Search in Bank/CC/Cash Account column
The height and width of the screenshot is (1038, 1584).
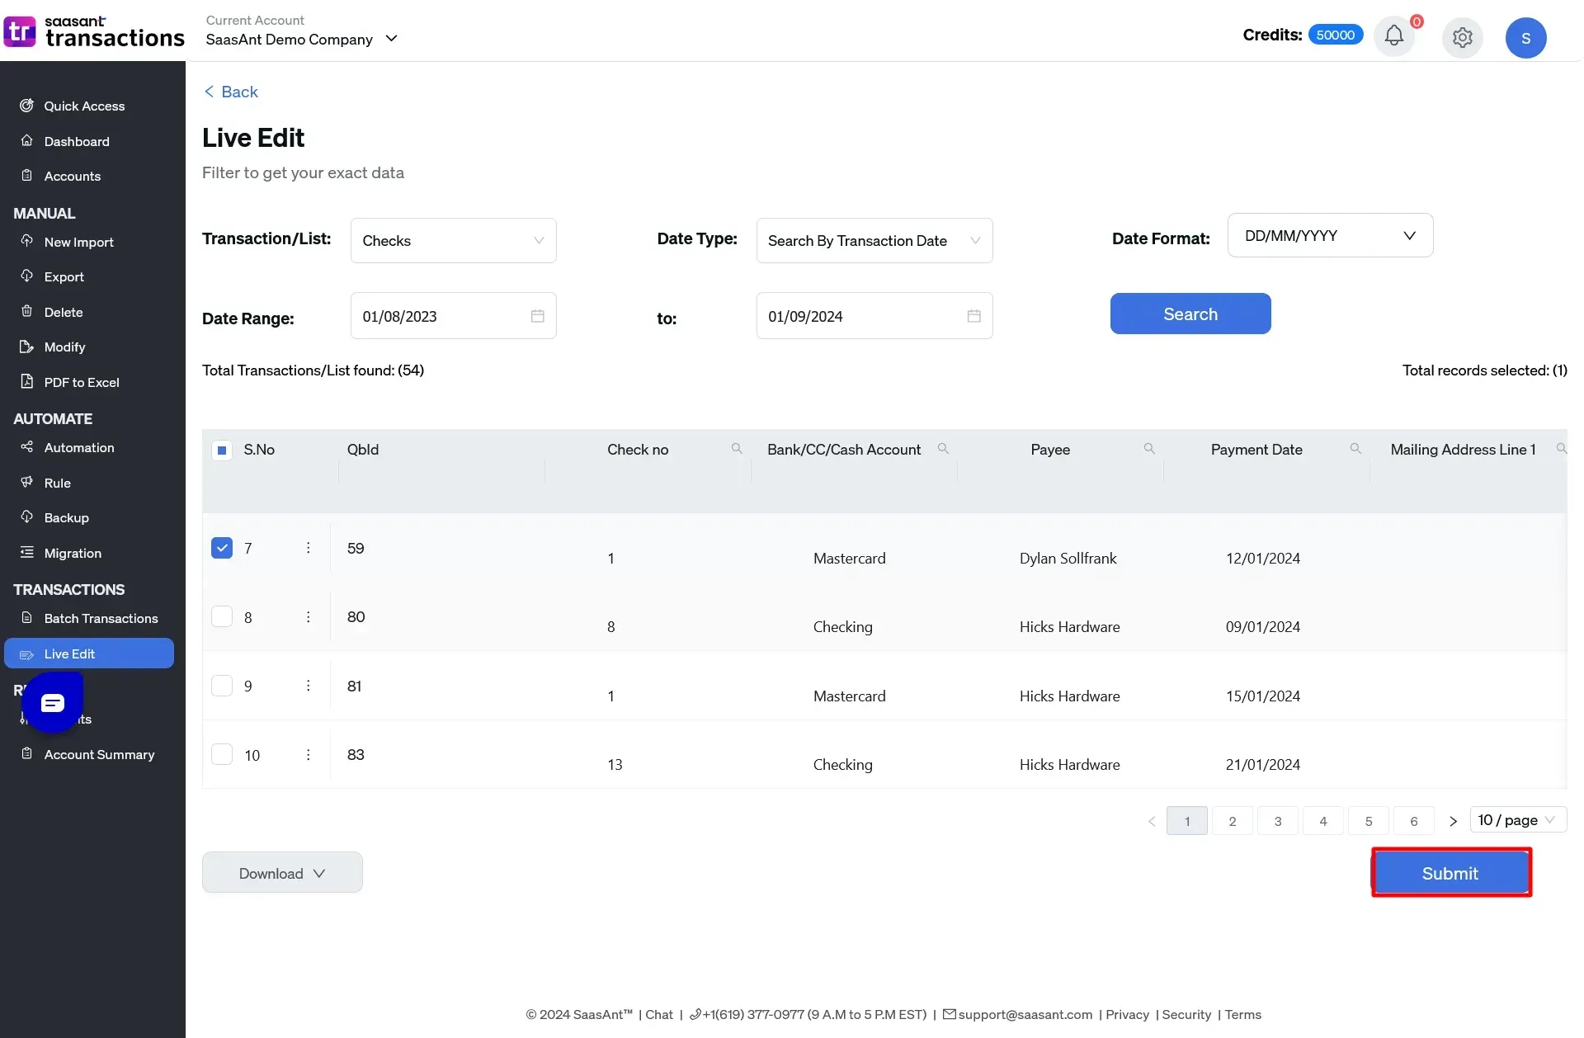(x=943, y=449)
